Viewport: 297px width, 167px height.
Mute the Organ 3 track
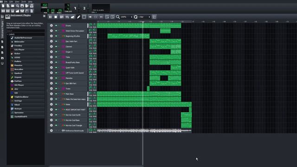56,51
